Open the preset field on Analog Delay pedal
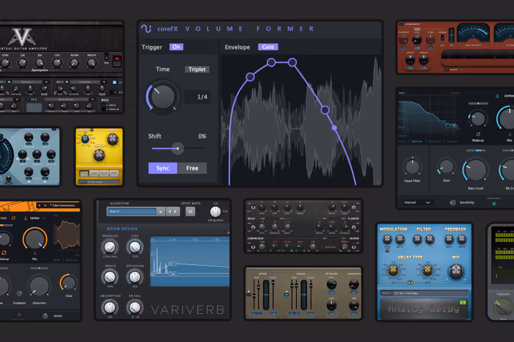514x342 pixels. point(424,293)
